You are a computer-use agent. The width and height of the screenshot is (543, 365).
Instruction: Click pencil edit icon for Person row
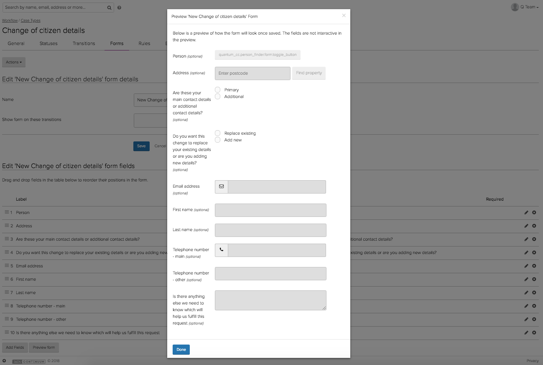coord(526,213)
